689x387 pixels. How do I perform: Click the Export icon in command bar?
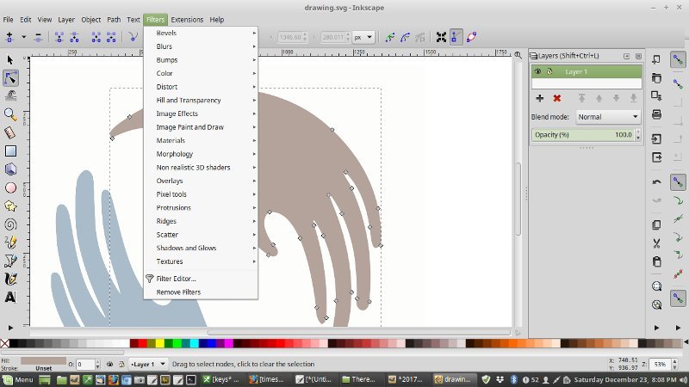coord(656,157)
